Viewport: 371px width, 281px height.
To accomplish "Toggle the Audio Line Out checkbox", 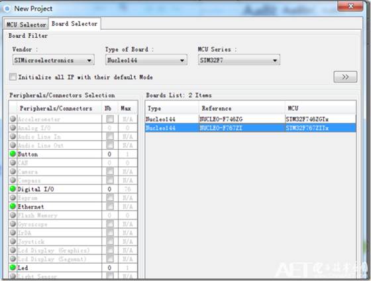I will coord(110,145).
